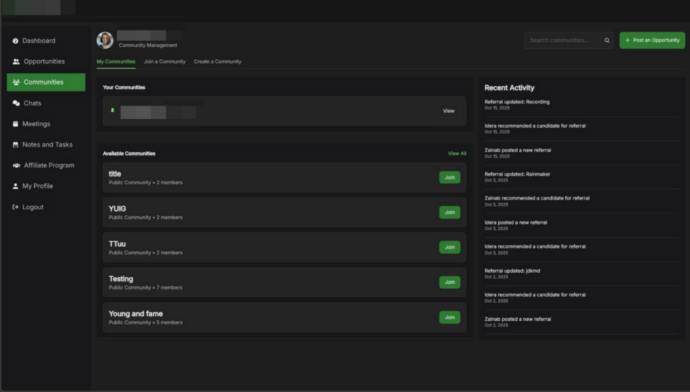This screenshot has width=690, height=392.
Task: Click the Post an Opportunity button
Action: point(652,40)
